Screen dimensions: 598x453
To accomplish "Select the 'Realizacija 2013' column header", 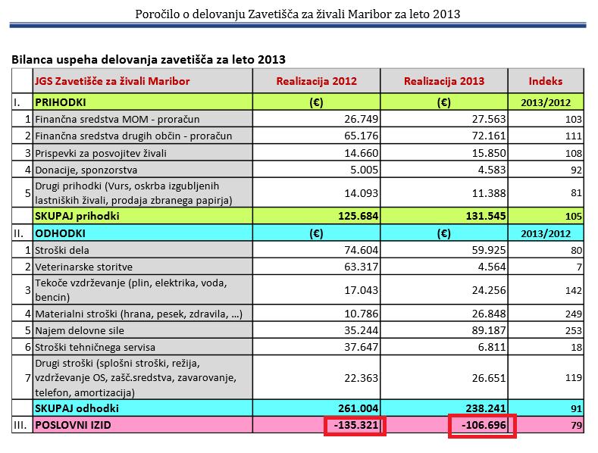I will click(443, 81).
